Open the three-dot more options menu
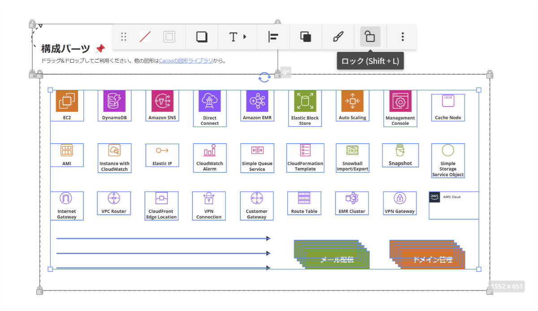The width and height of the screenshot is (538, 311). tap(403, 37)
